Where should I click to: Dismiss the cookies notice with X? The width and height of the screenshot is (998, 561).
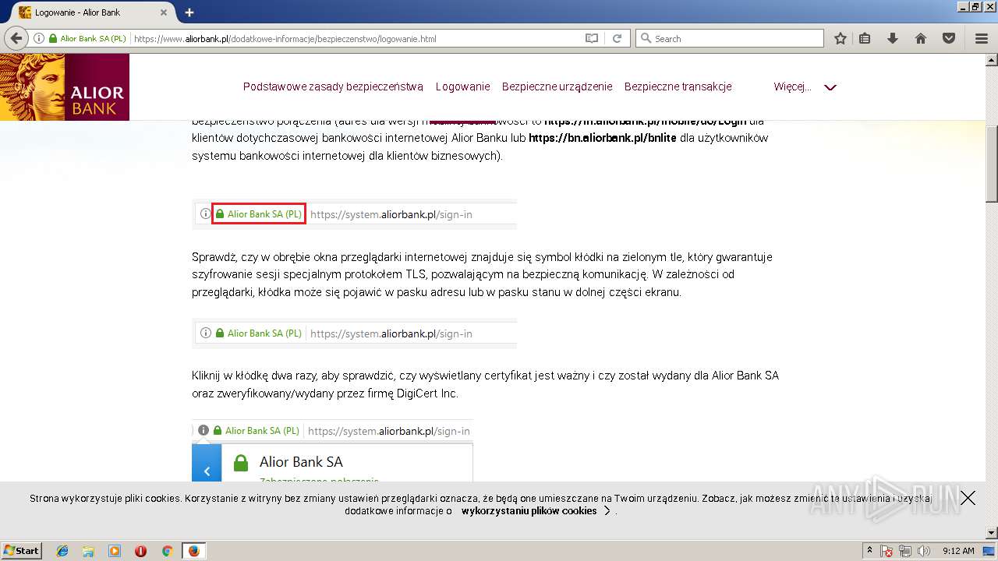tap(968, 498)
